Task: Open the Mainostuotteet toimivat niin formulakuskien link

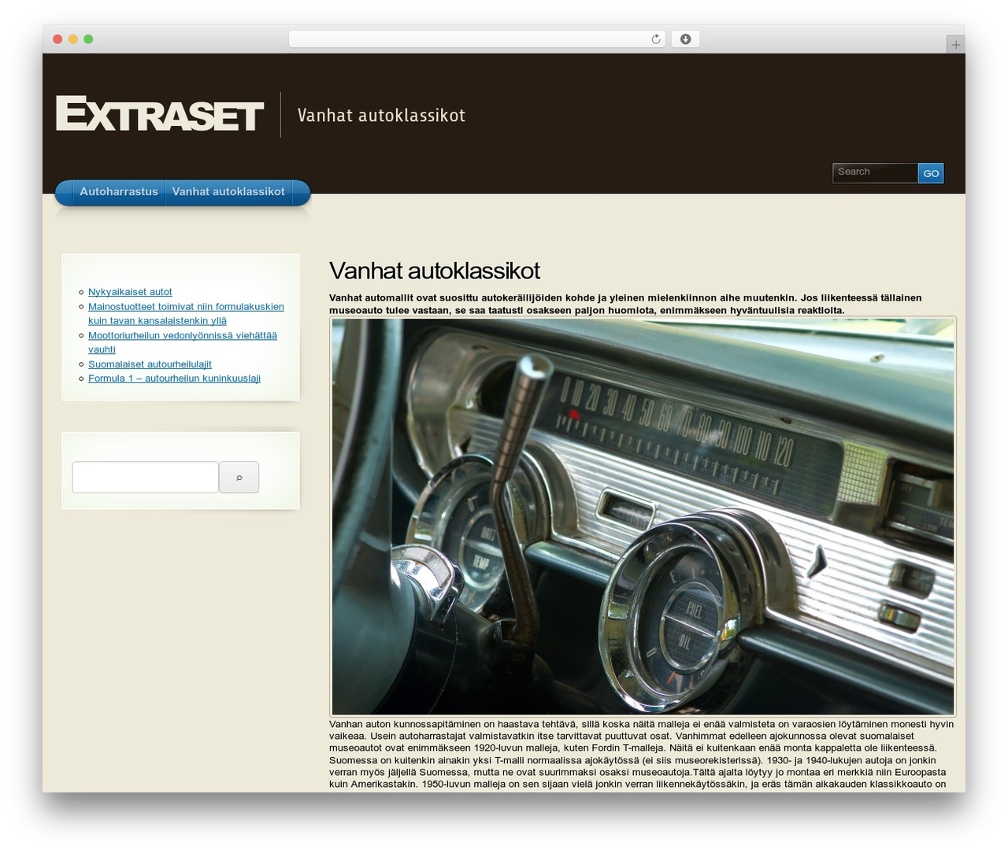Action: click(186, 314)
